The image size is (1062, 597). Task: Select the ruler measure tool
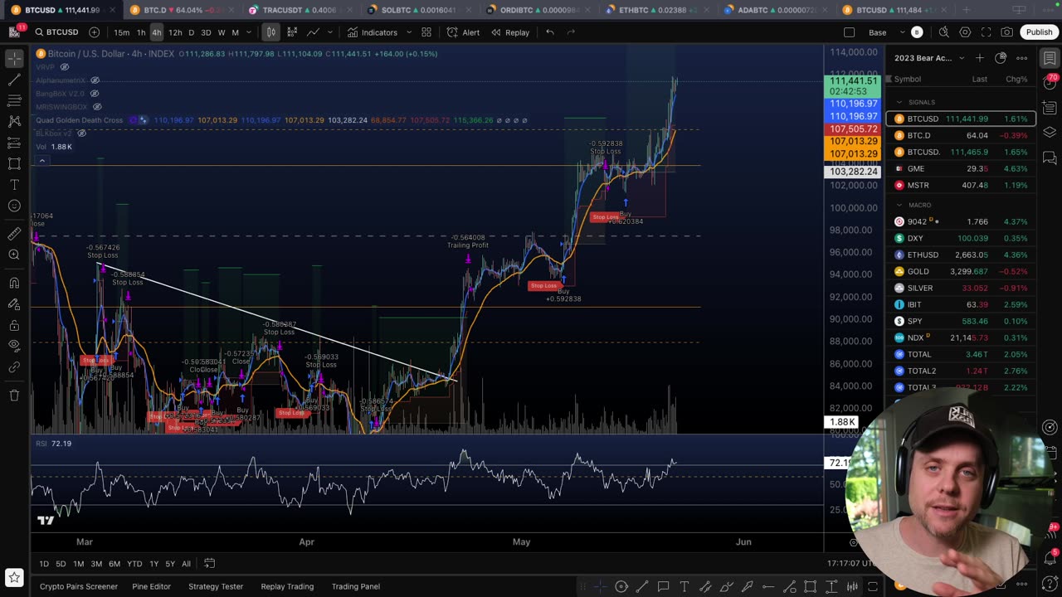(x=14, y=234)
